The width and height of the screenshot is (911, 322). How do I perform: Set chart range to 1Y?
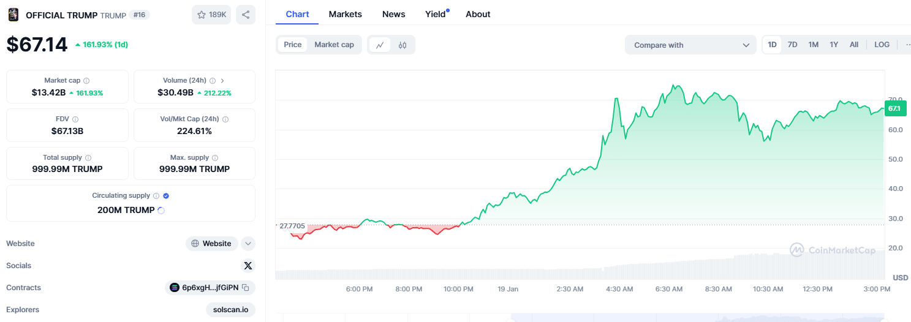pos(834,45)
